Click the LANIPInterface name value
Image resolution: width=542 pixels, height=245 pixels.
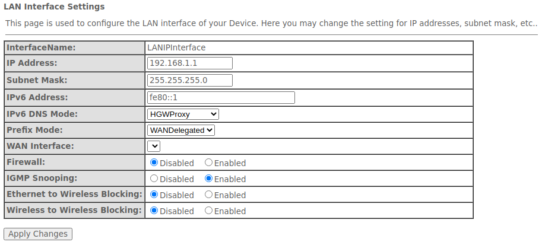[176, 47]
